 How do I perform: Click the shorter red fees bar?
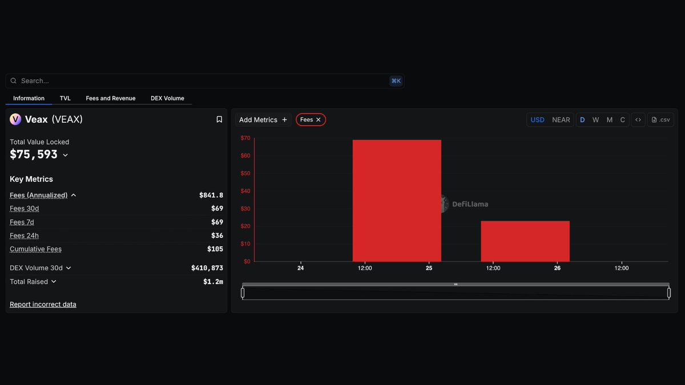[525, 241]
